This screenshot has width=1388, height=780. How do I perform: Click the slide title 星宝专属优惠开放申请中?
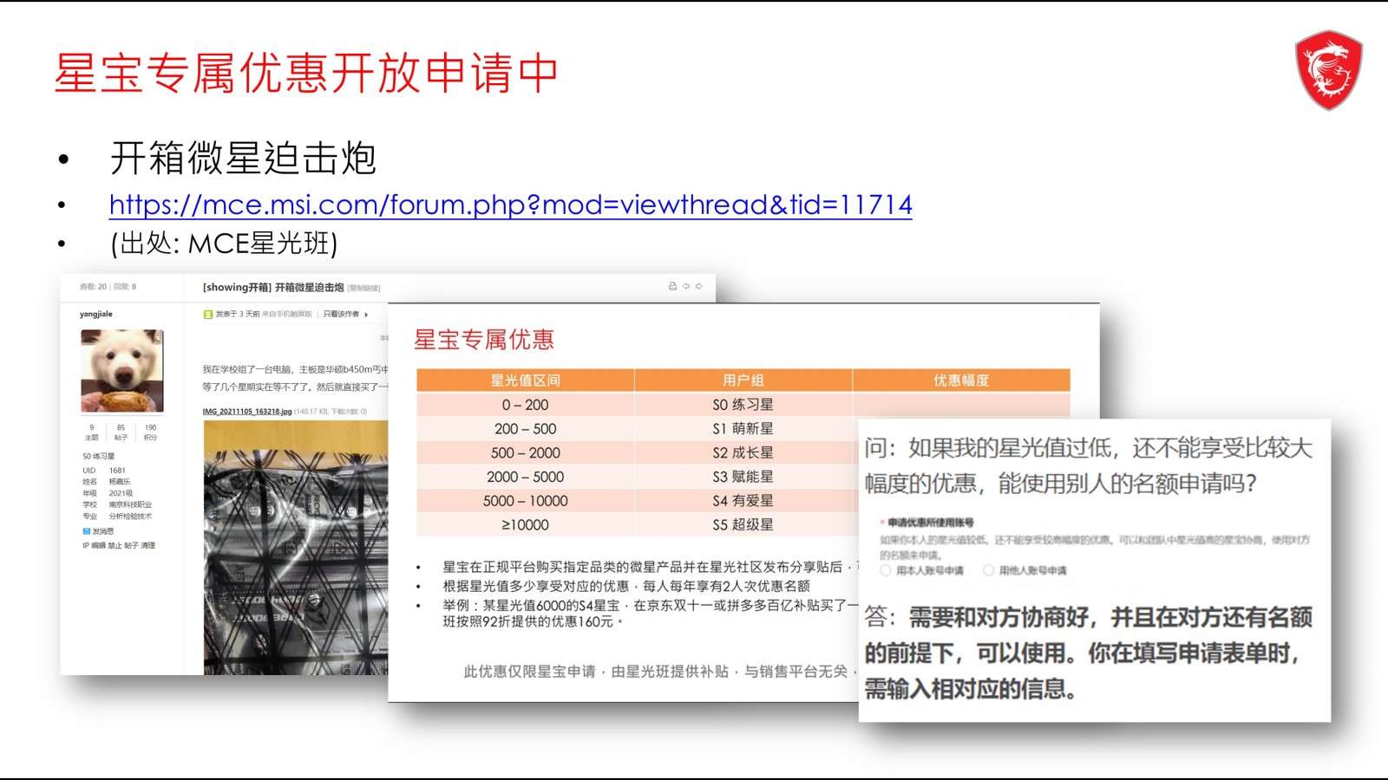click(306, 73)
